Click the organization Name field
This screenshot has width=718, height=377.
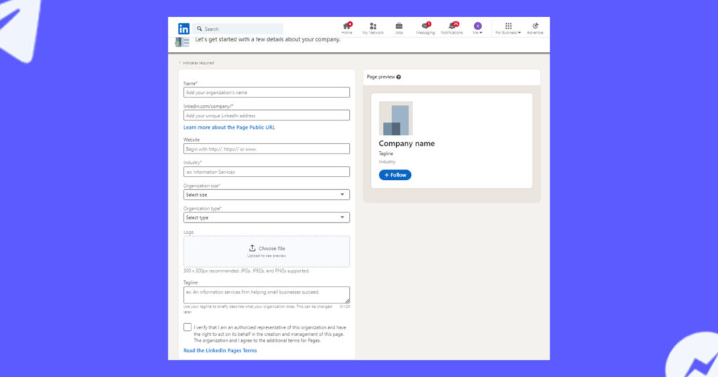coord(266,92)
